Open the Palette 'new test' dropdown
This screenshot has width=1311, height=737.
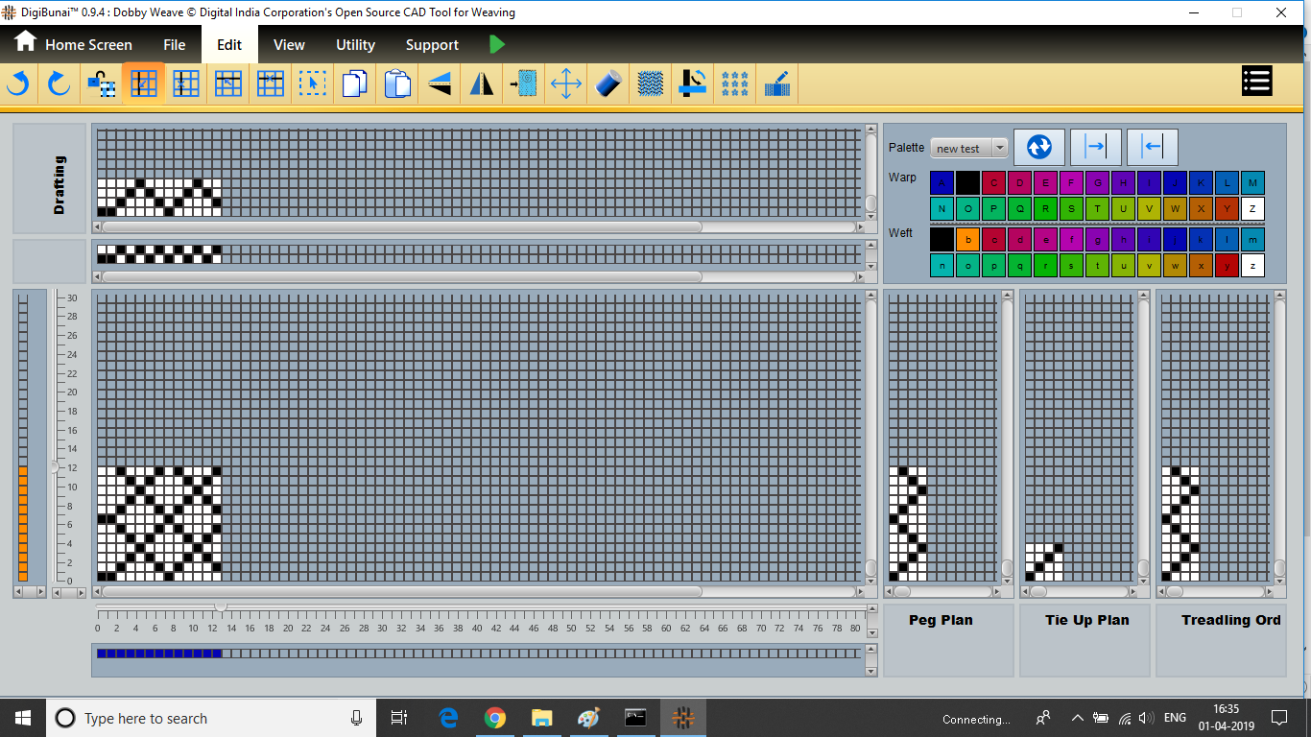point(969,148)
